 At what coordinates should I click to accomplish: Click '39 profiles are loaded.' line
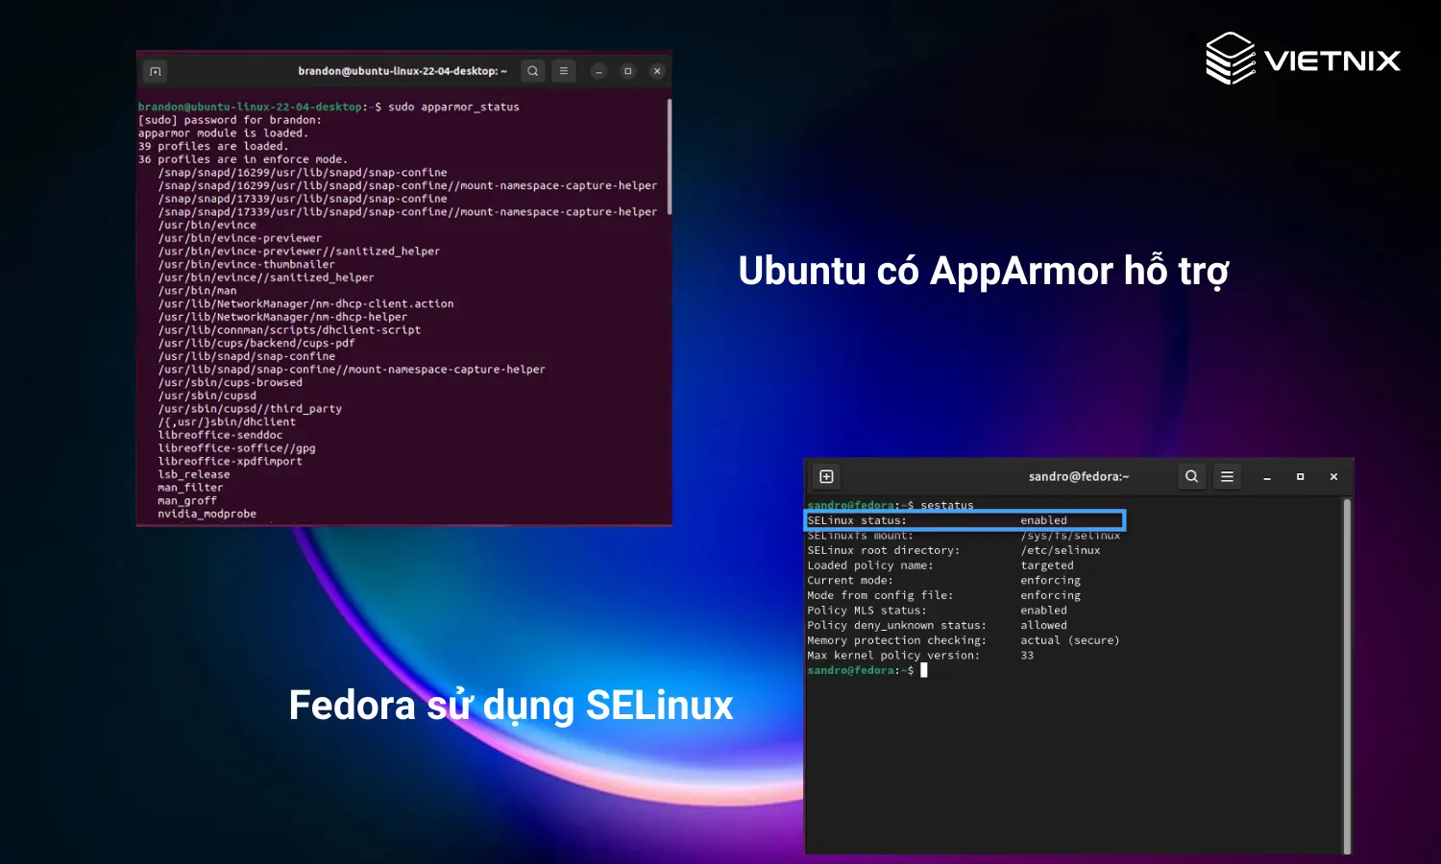213,147
